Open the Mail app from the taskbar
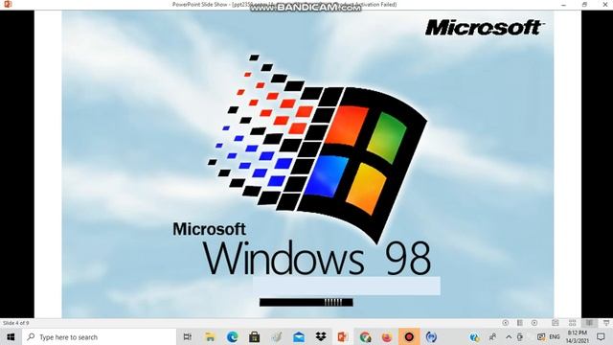This screenshot has height=345, width=613. (299, 336)
